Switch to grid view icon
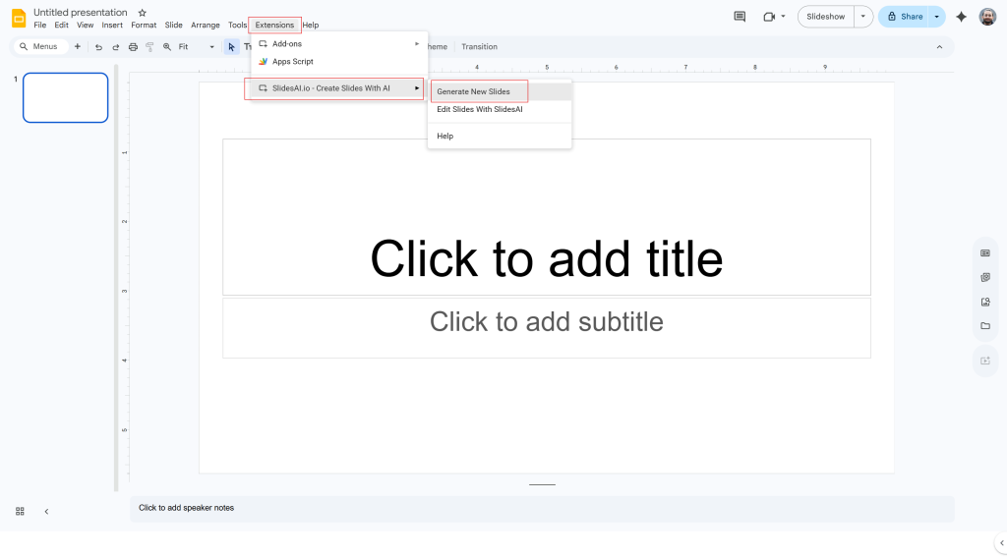The height and width of the screenshot is (557, 1007). pos(20,511)
